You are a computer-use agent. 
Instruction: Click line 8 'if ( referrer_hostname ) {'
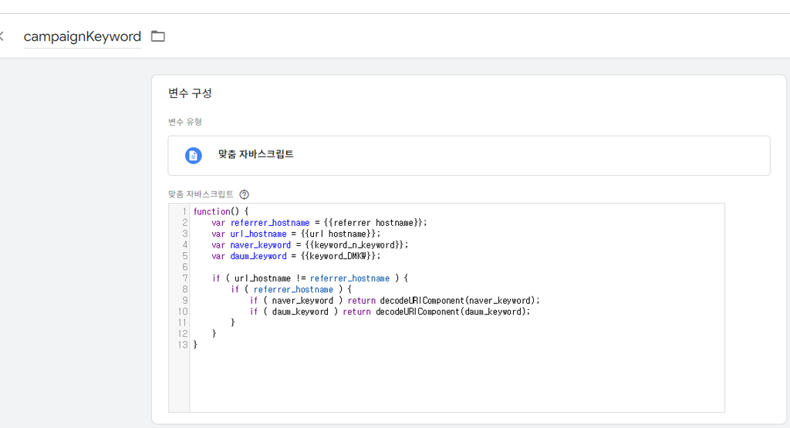(x=291, y=289)
